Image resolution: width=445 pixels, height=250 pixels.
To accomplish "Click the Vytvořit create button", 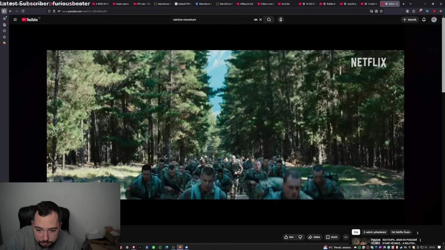I will (410, 19).
